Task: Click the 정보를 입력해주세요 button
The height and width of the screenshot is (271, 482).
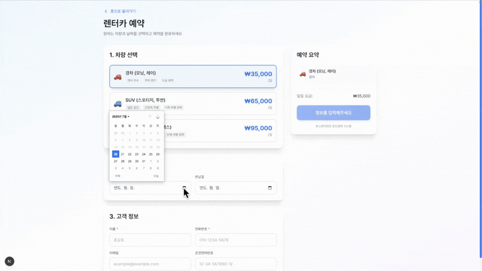Action: pos(333,113)
